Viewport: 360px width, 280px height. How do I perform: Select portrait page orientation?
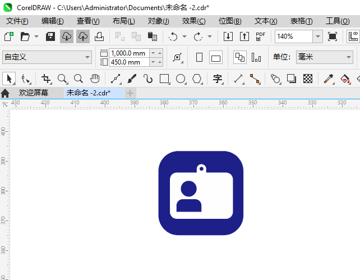click(199, 57)
